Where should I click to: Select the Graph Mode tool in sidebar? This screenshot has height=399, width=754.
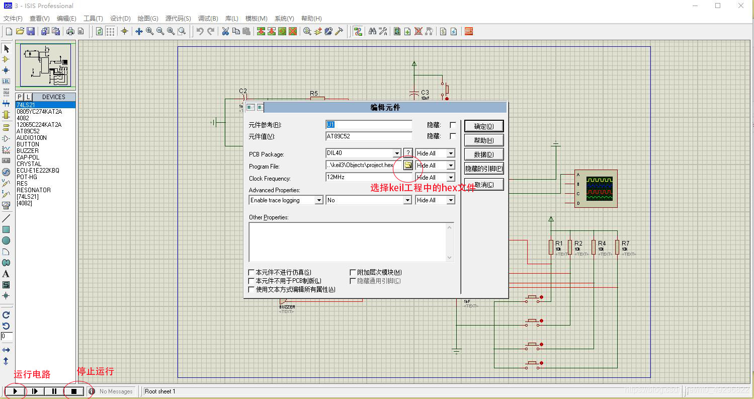[6, 149]
